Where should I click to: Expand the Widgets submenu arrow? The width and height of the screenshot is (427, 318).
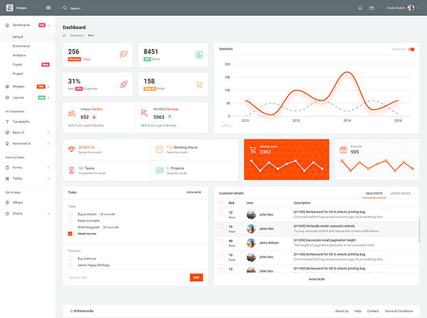point(48,86)
